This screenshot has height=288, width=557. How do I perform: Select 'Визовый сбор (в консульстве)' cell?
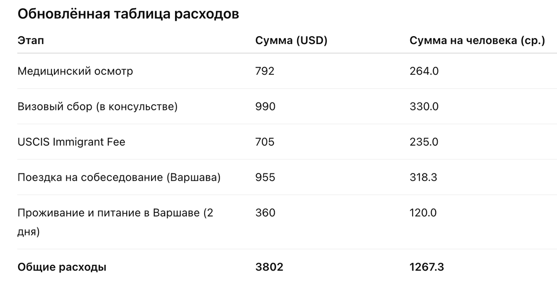tap(97, 106)
